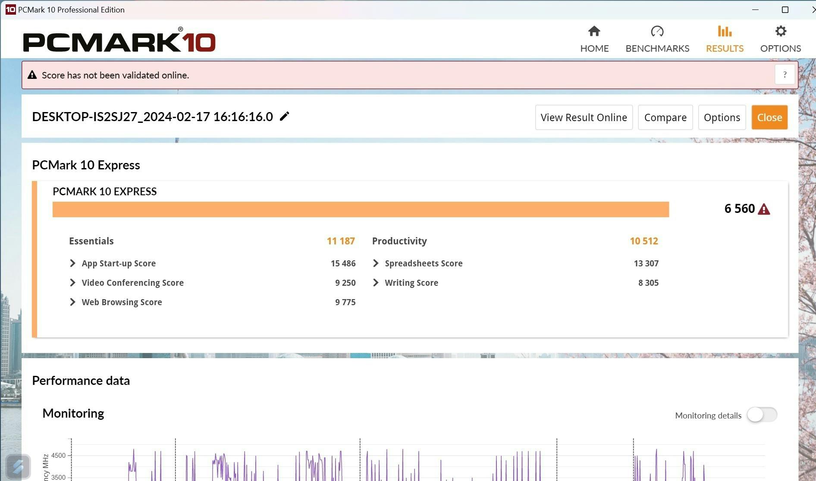Image resolution: width=816 pixels, height=481 pixels.
Task: Click the Compare button
Action: click(x=665, y=117)
